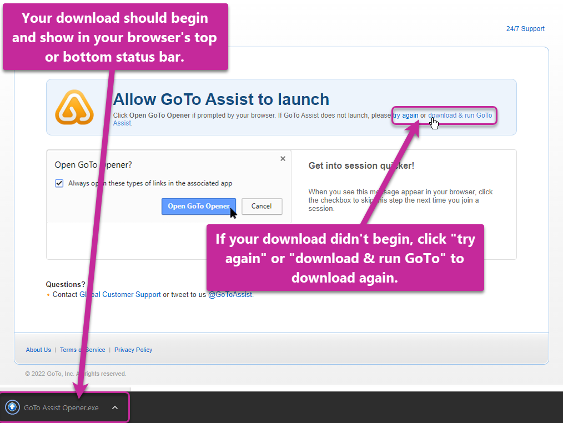This screenshot has height=423, width=563.
Task: Click the "@GoToAssist" Twitter handle
Action: coord(230,294)
